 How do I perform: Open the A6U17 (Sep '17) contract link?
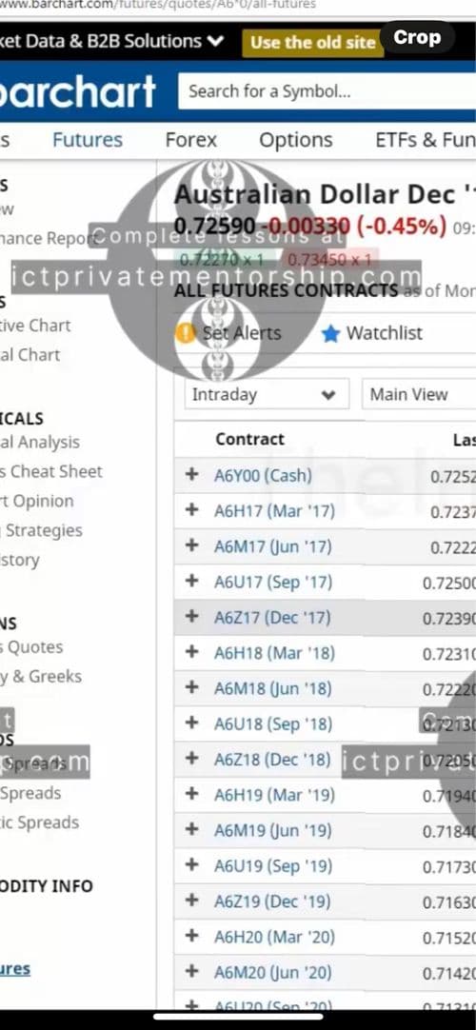(273, 582)
